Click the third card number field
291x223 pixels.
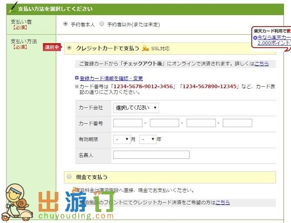pyautogui.click(x=201, y=123)
